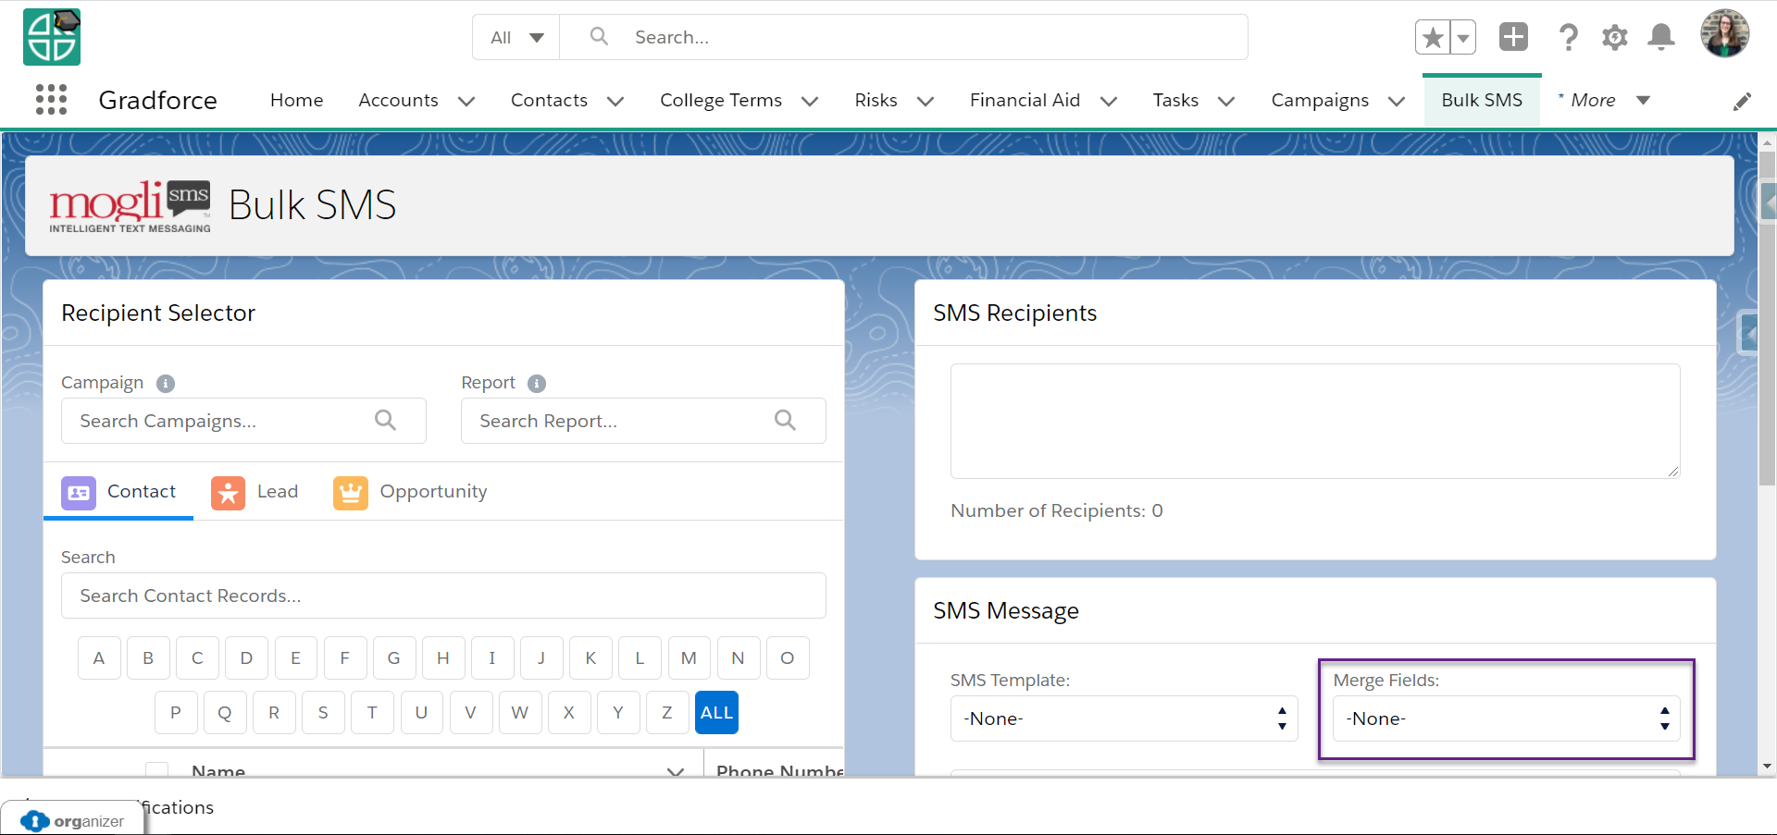The width and height of the screenshot is (1777, 835).
Task: Click the Gradforce organization logo
Action: (52, 37)
